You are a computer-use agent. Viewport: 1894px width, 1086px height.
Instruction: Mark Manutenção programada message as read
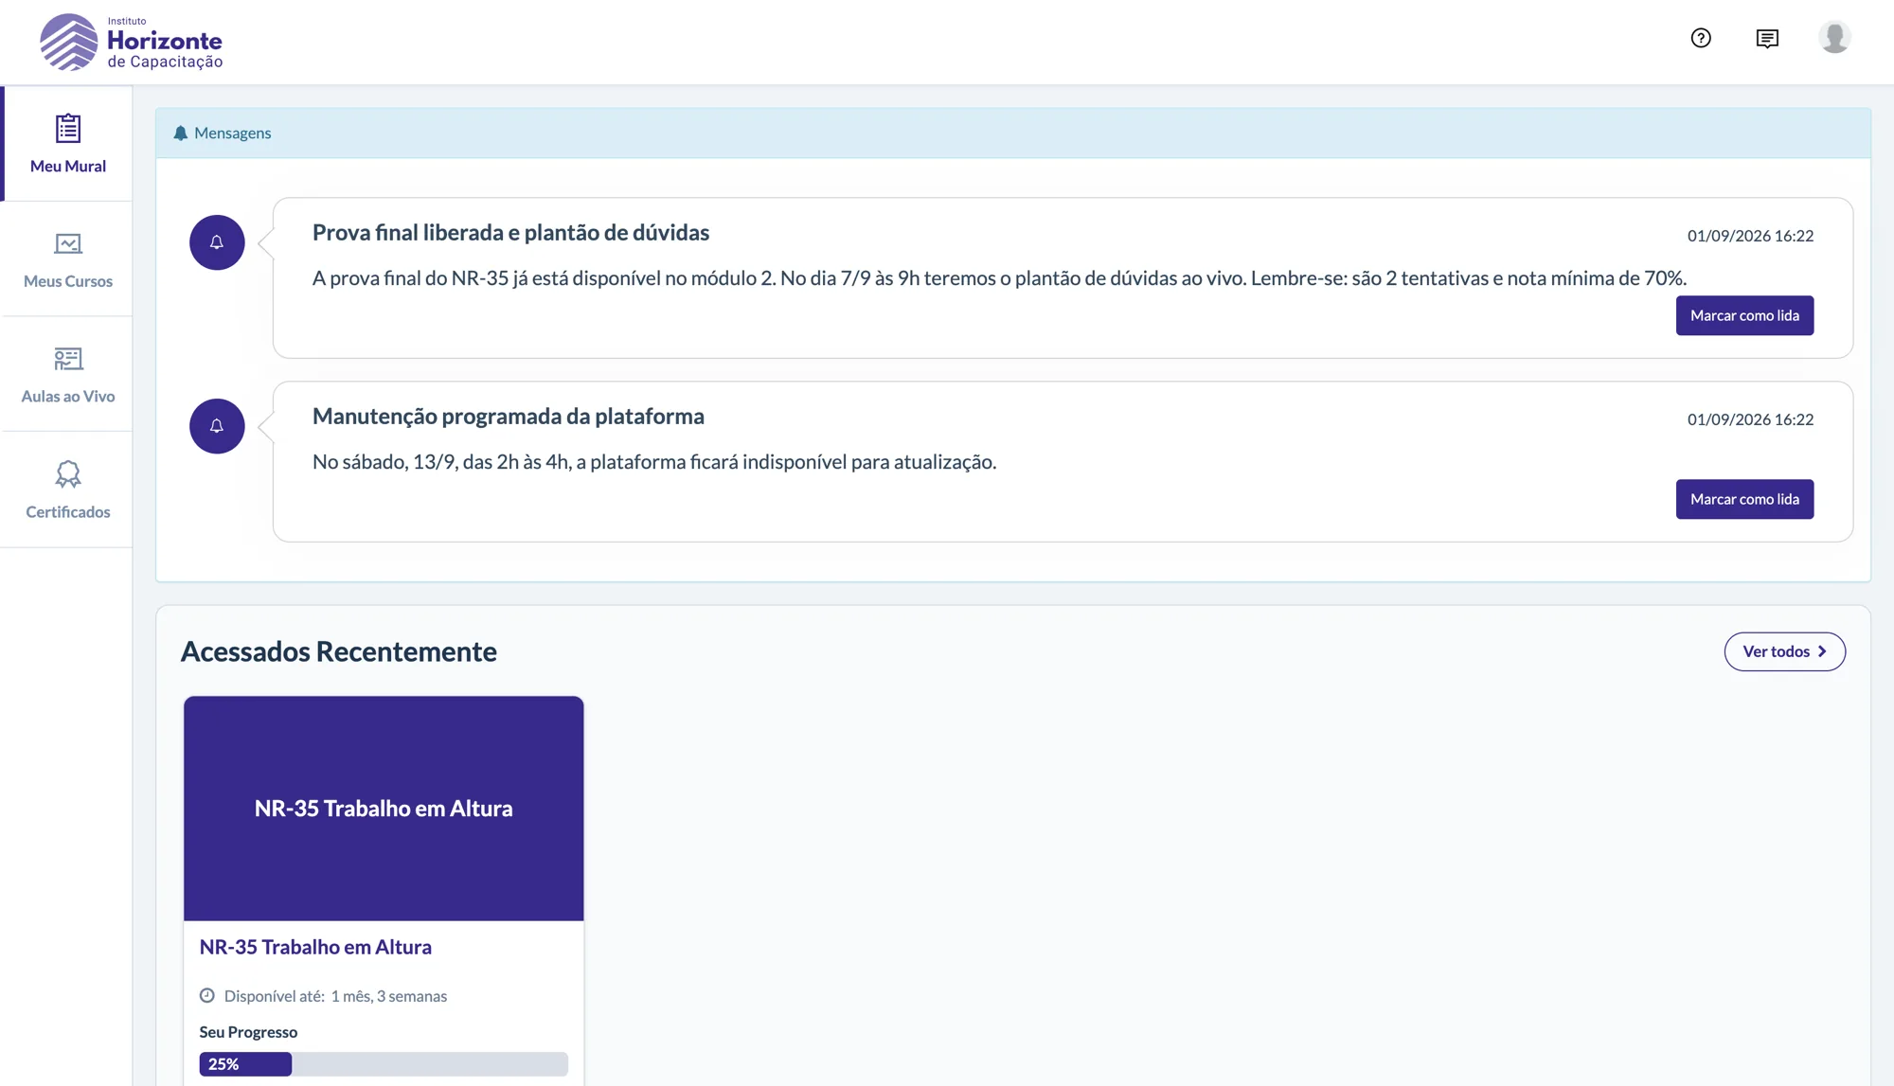(1744, 499)
